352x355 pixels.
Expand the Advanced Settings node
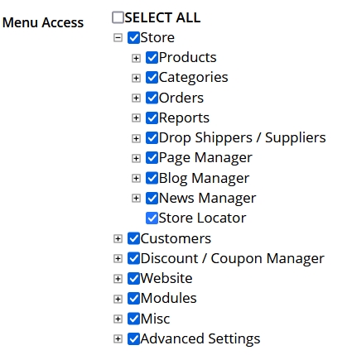[118, 338]
